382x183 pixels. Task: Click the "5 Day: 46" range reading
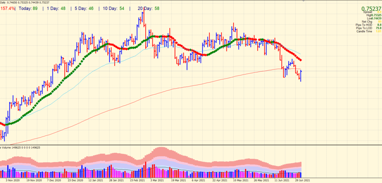click(x=84, y=9)
